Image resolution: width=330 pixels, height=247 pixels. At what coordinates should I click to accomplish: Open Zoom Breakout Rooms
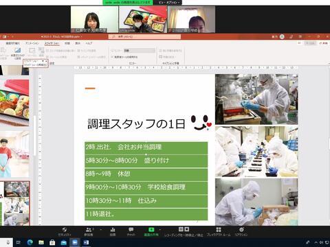pyautogui.click(x=219, y=231)
